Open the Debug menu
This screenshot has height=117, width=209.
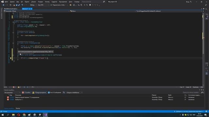(40, 2)
